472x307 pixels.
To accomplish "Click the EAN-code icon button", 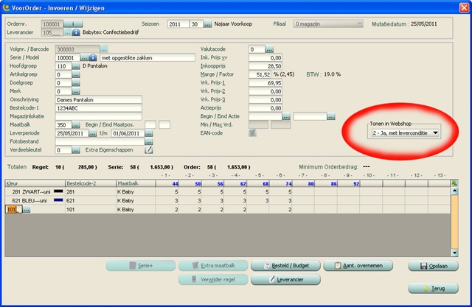I will [252, 133].
